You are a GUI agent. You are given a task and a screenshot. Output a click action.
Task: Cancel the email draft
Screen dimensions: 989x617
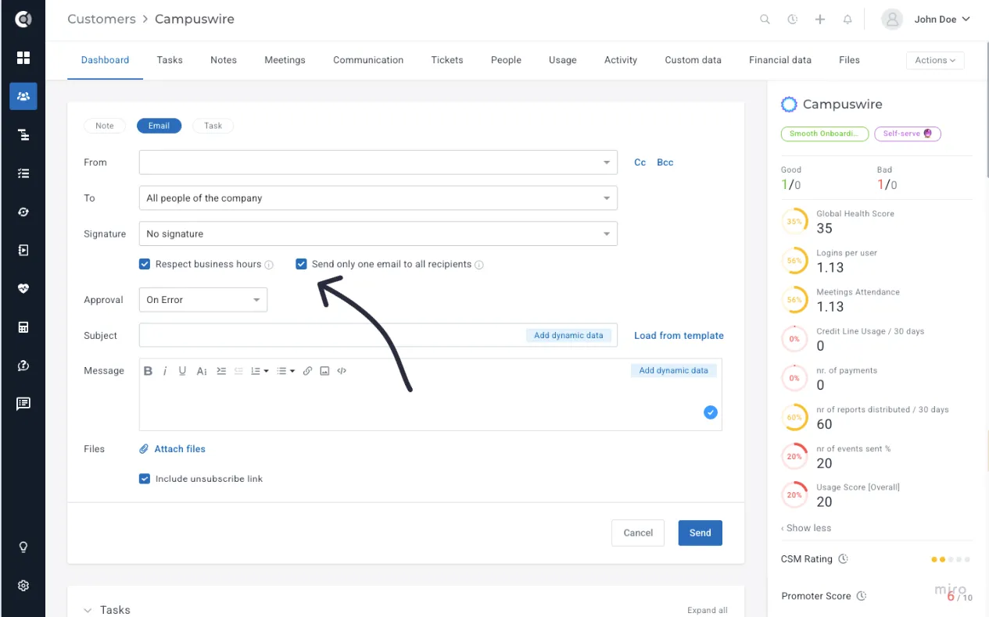(638, 533)
